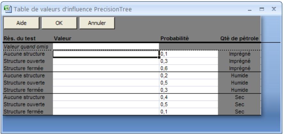Click the Probabilité column header

click(x=174, y=39)
